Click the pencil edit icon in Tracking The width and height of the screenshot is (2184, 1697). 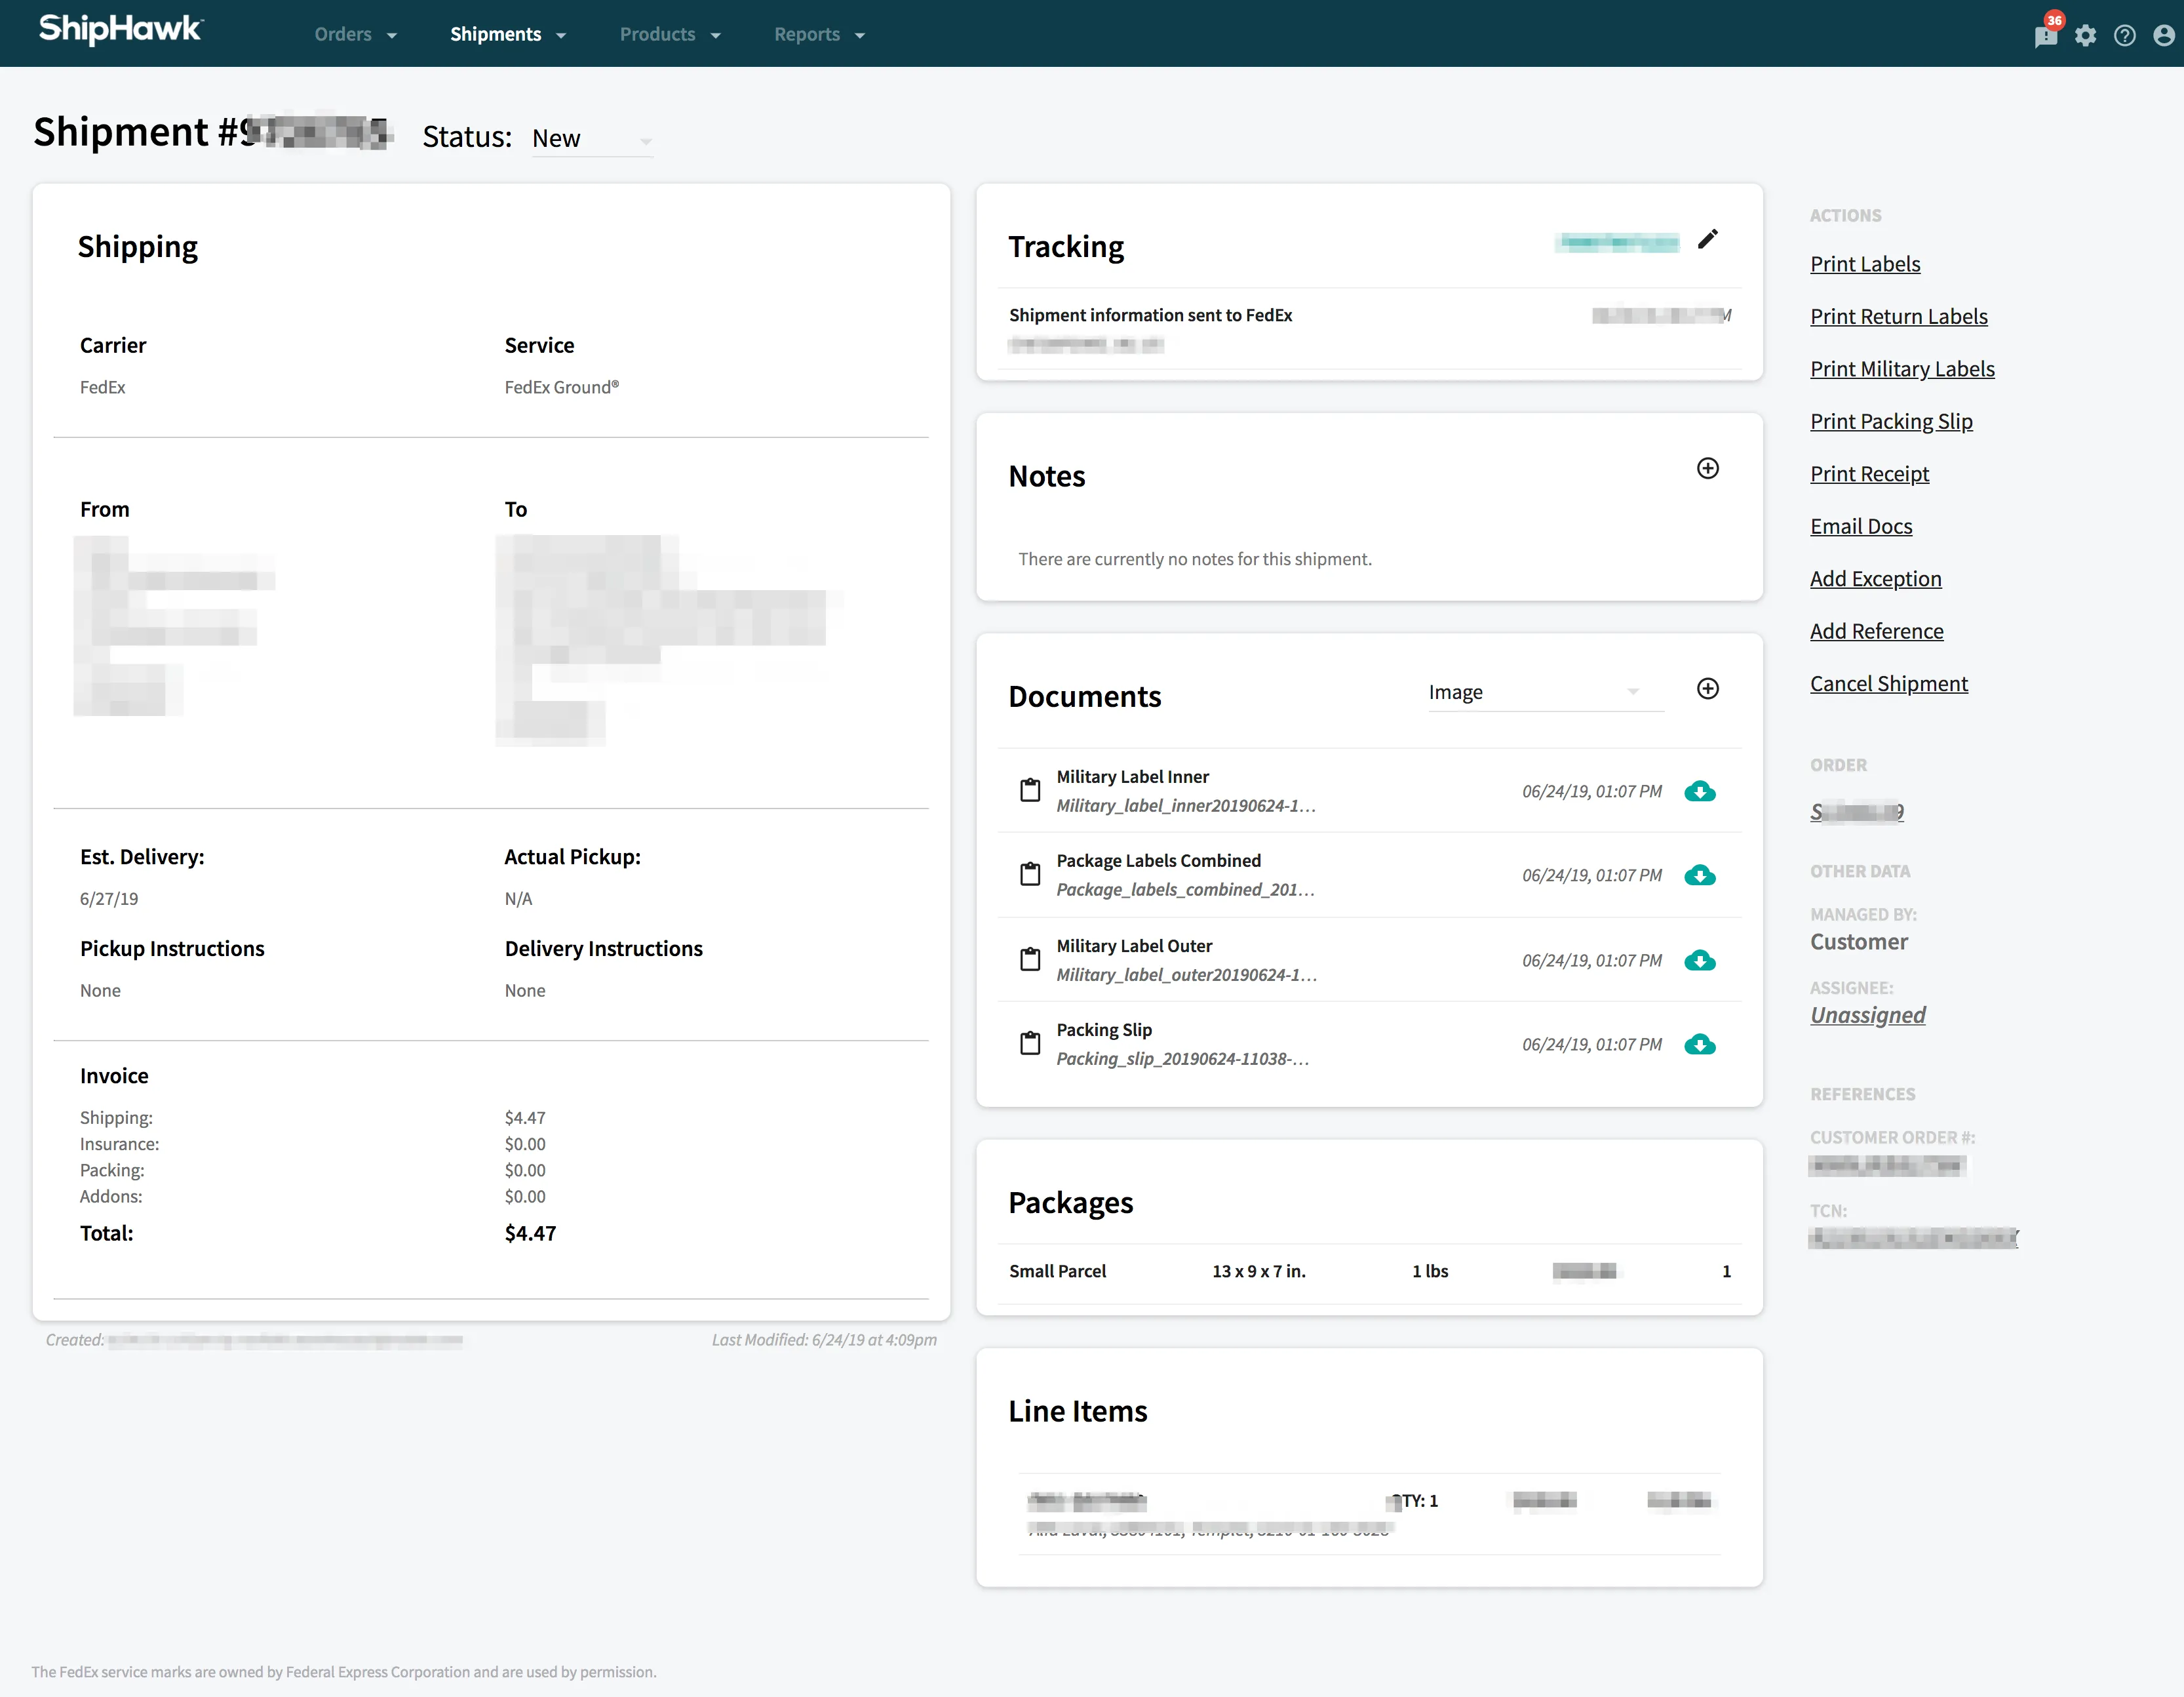1707,239
